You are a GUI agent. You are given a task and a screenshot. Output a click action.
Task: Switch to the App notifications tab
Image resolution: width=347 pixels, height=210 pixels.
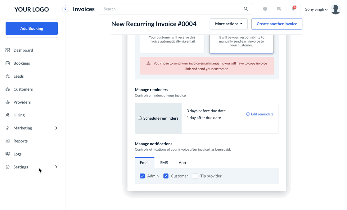pos(182,163)
